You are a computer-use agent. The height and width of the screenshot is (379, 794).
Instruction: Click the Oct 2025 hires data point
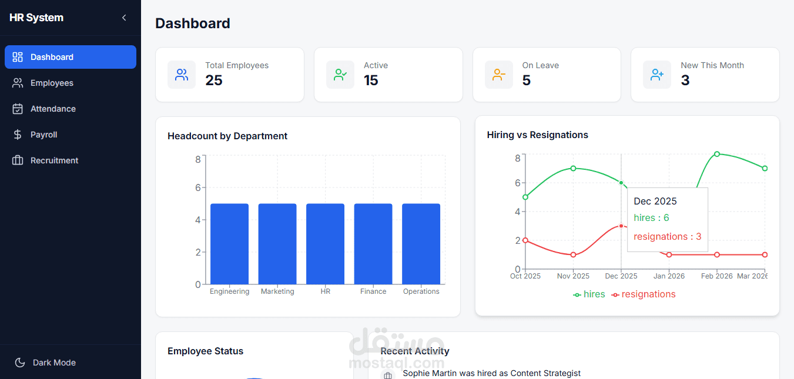[525, 197]
